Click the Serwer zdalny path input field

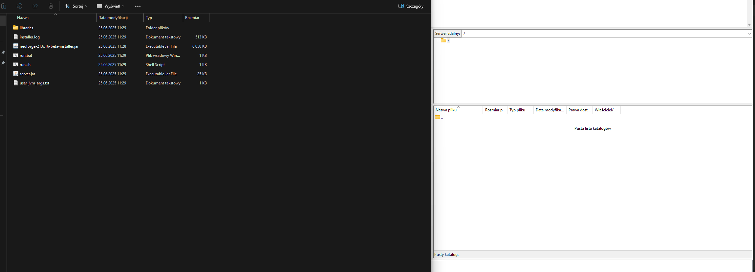coord(604,34)
